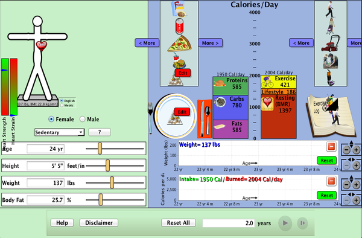Select the pizza slice food item

click(x=179, y=43)
